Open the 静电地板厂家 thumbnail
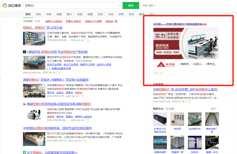237x154 pixels. [212, 119]
